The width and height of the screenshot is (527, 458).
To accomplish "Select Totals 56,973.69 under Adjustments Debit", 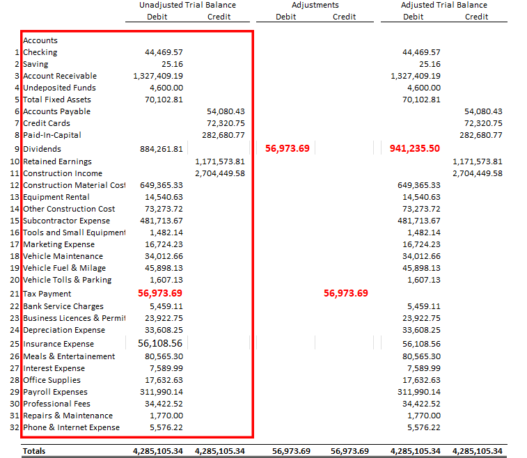I will click(x=291, y=451).
